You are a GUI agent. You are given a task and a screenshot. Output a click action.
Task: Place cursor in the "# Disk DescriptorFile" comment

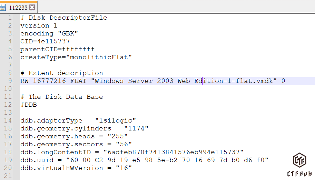pyautogui.click(x=64, y=18)
